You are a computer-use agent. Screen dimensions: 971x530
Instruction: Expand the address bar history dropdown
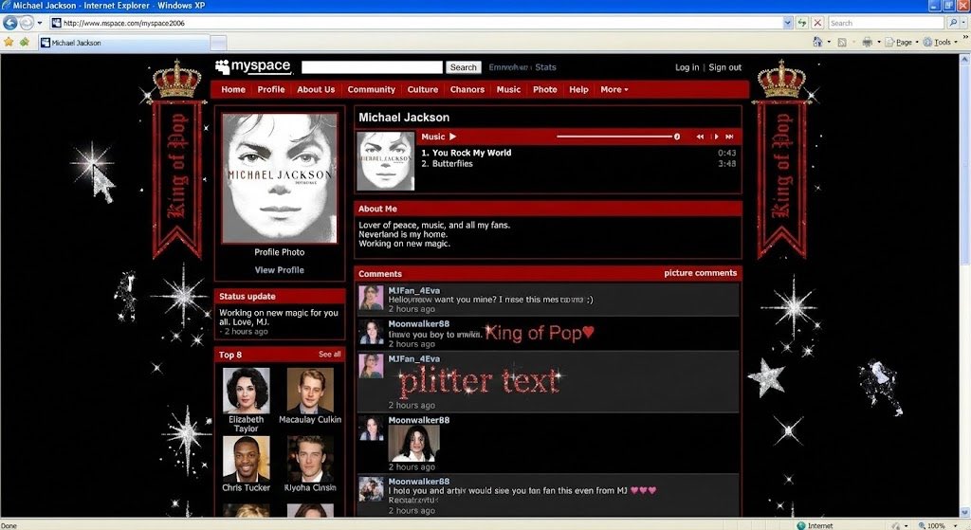(787, 23)
